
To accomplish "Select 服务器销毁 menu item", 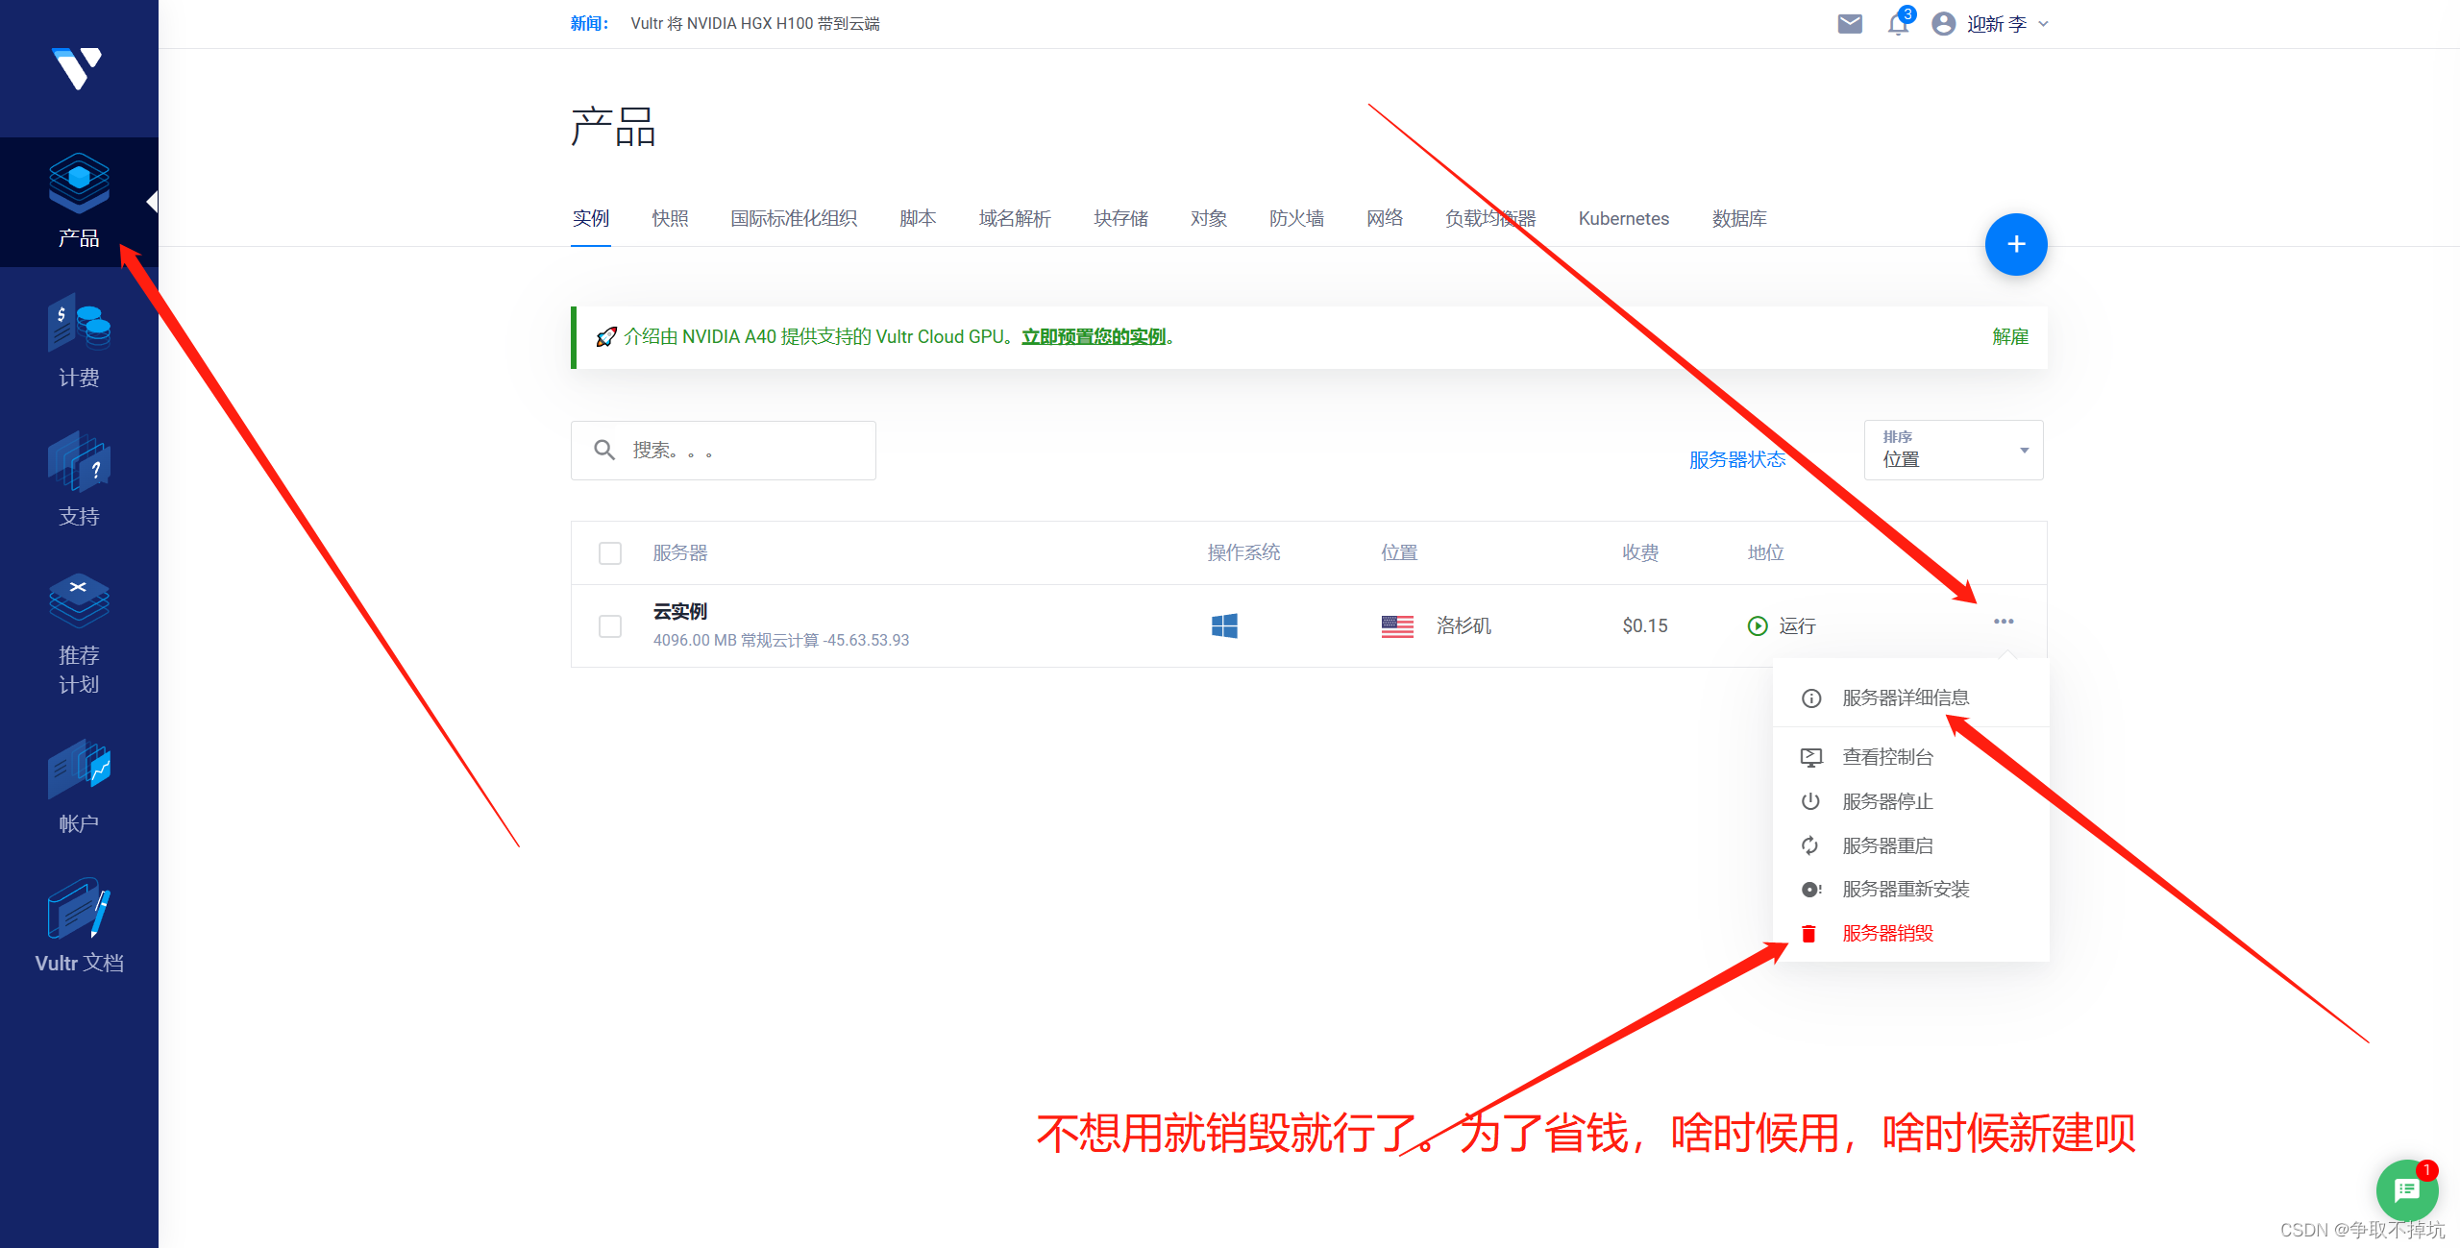I will pos(1910,934).
